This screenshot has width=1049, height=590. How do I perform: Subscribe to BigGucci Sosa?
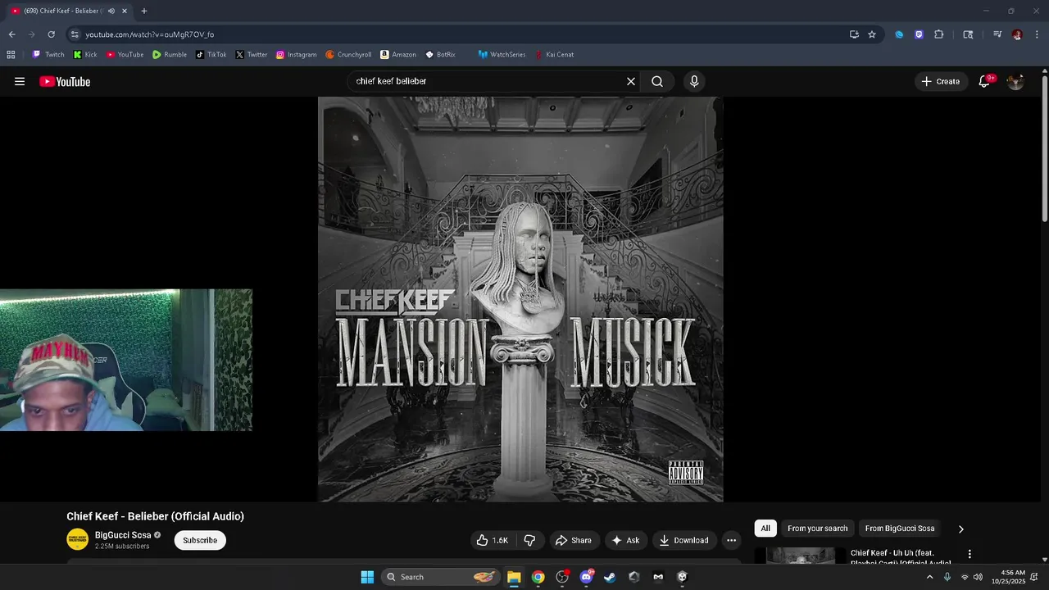point(200,540)
